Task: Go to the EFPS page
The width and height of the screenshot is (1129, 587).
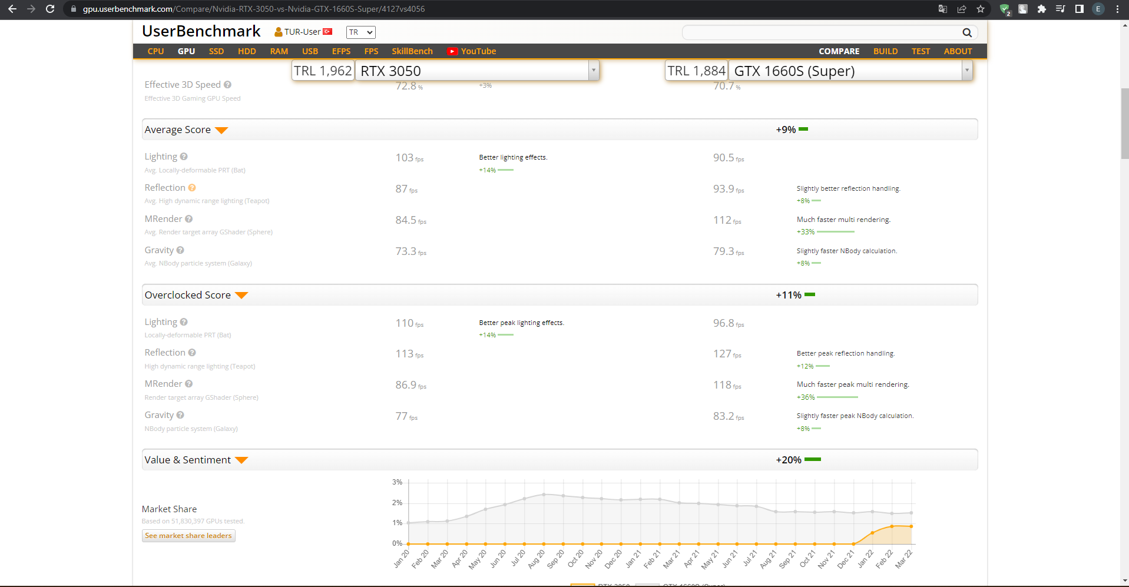Action: pos(341,51)
